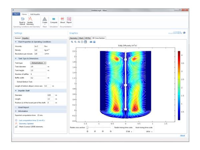Click the Geometry: Updated link
The width and height of the screenshot is (200, 150).
(26, 123)
